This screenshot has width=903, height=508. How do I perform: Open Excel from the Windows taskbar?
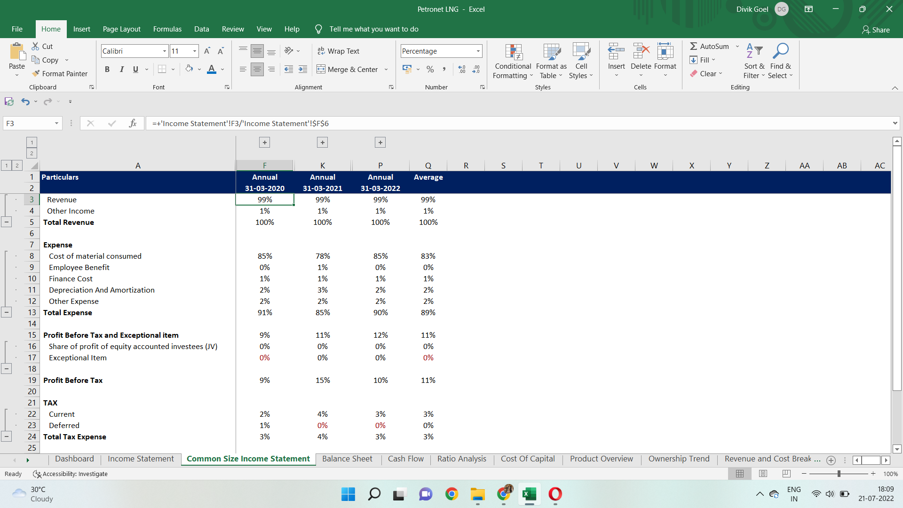click(x=529, y=494)
